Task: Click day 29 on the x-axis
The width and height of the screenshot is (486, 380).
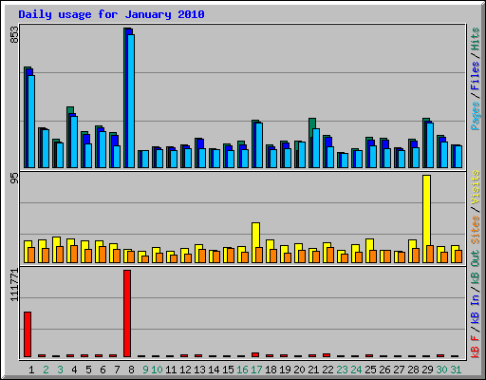Action: (x=427, y=370)
